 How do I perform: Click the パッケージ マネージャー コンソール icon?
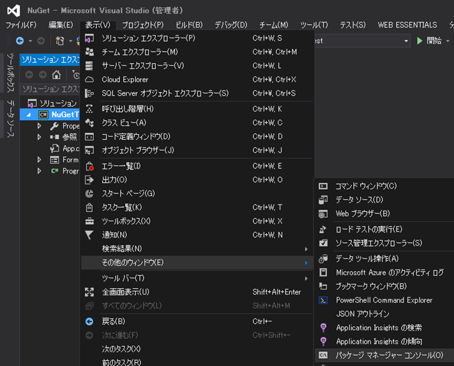click(x=323, y=355)
